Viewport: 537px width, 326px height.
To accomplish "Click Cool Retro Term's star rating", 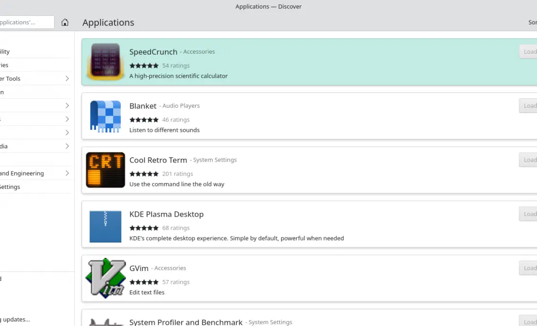I will click(144, 174).
